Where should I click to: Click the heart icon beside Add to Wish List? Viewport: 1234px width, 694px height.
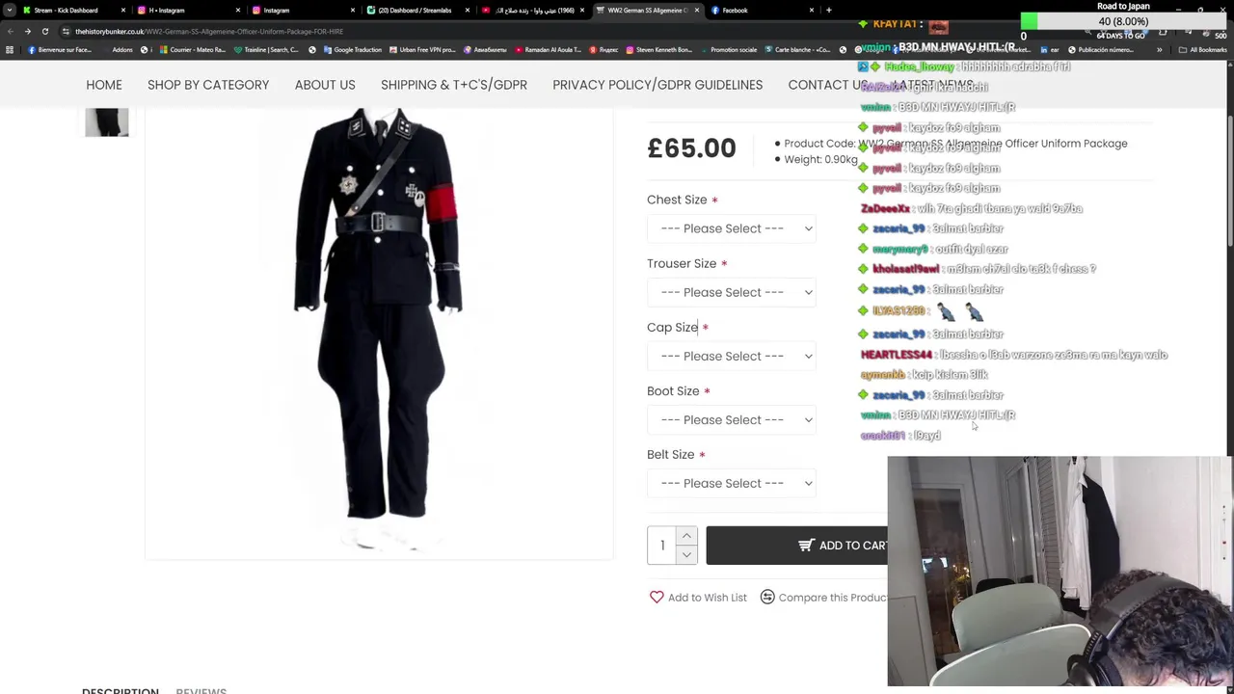tap(657, 597)
